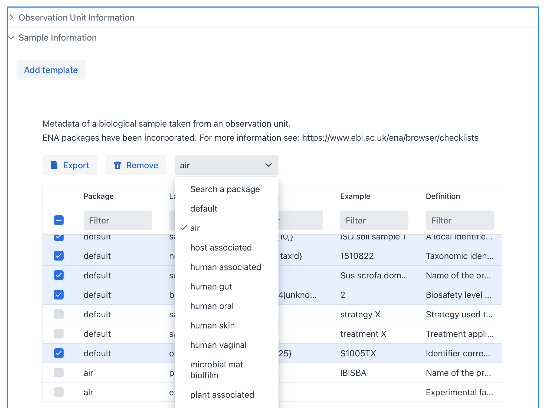Click the Add template button

pos(51,70)
